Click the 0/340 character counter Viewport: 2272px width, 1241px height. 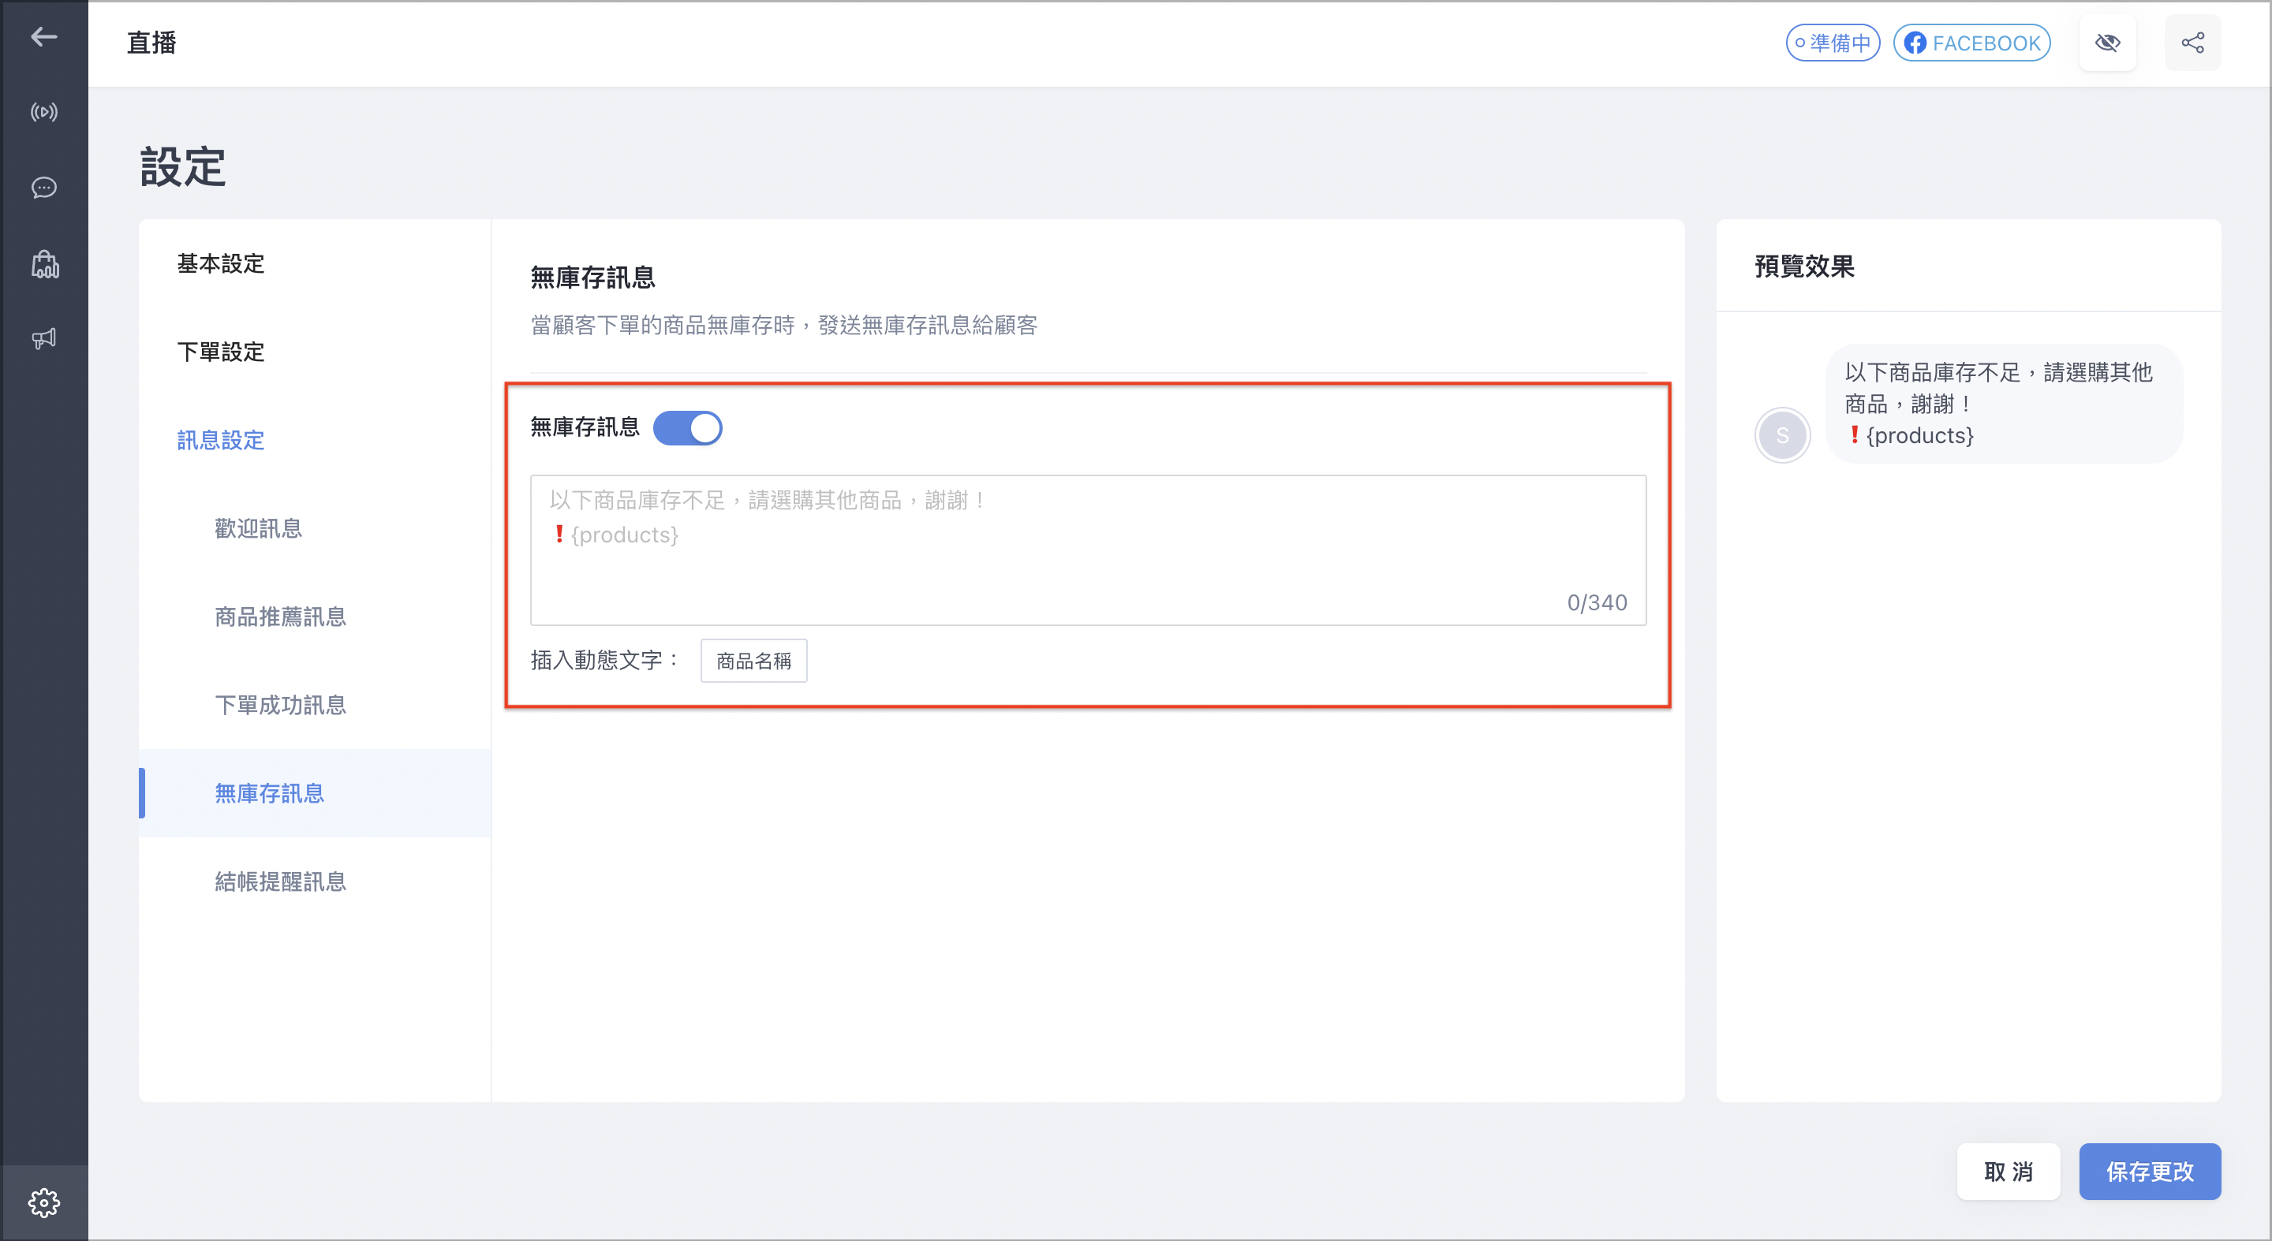1597,602
